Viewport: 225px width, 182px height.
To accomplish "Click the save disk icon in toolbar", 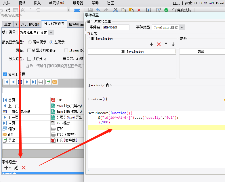I will coord(90,10).
